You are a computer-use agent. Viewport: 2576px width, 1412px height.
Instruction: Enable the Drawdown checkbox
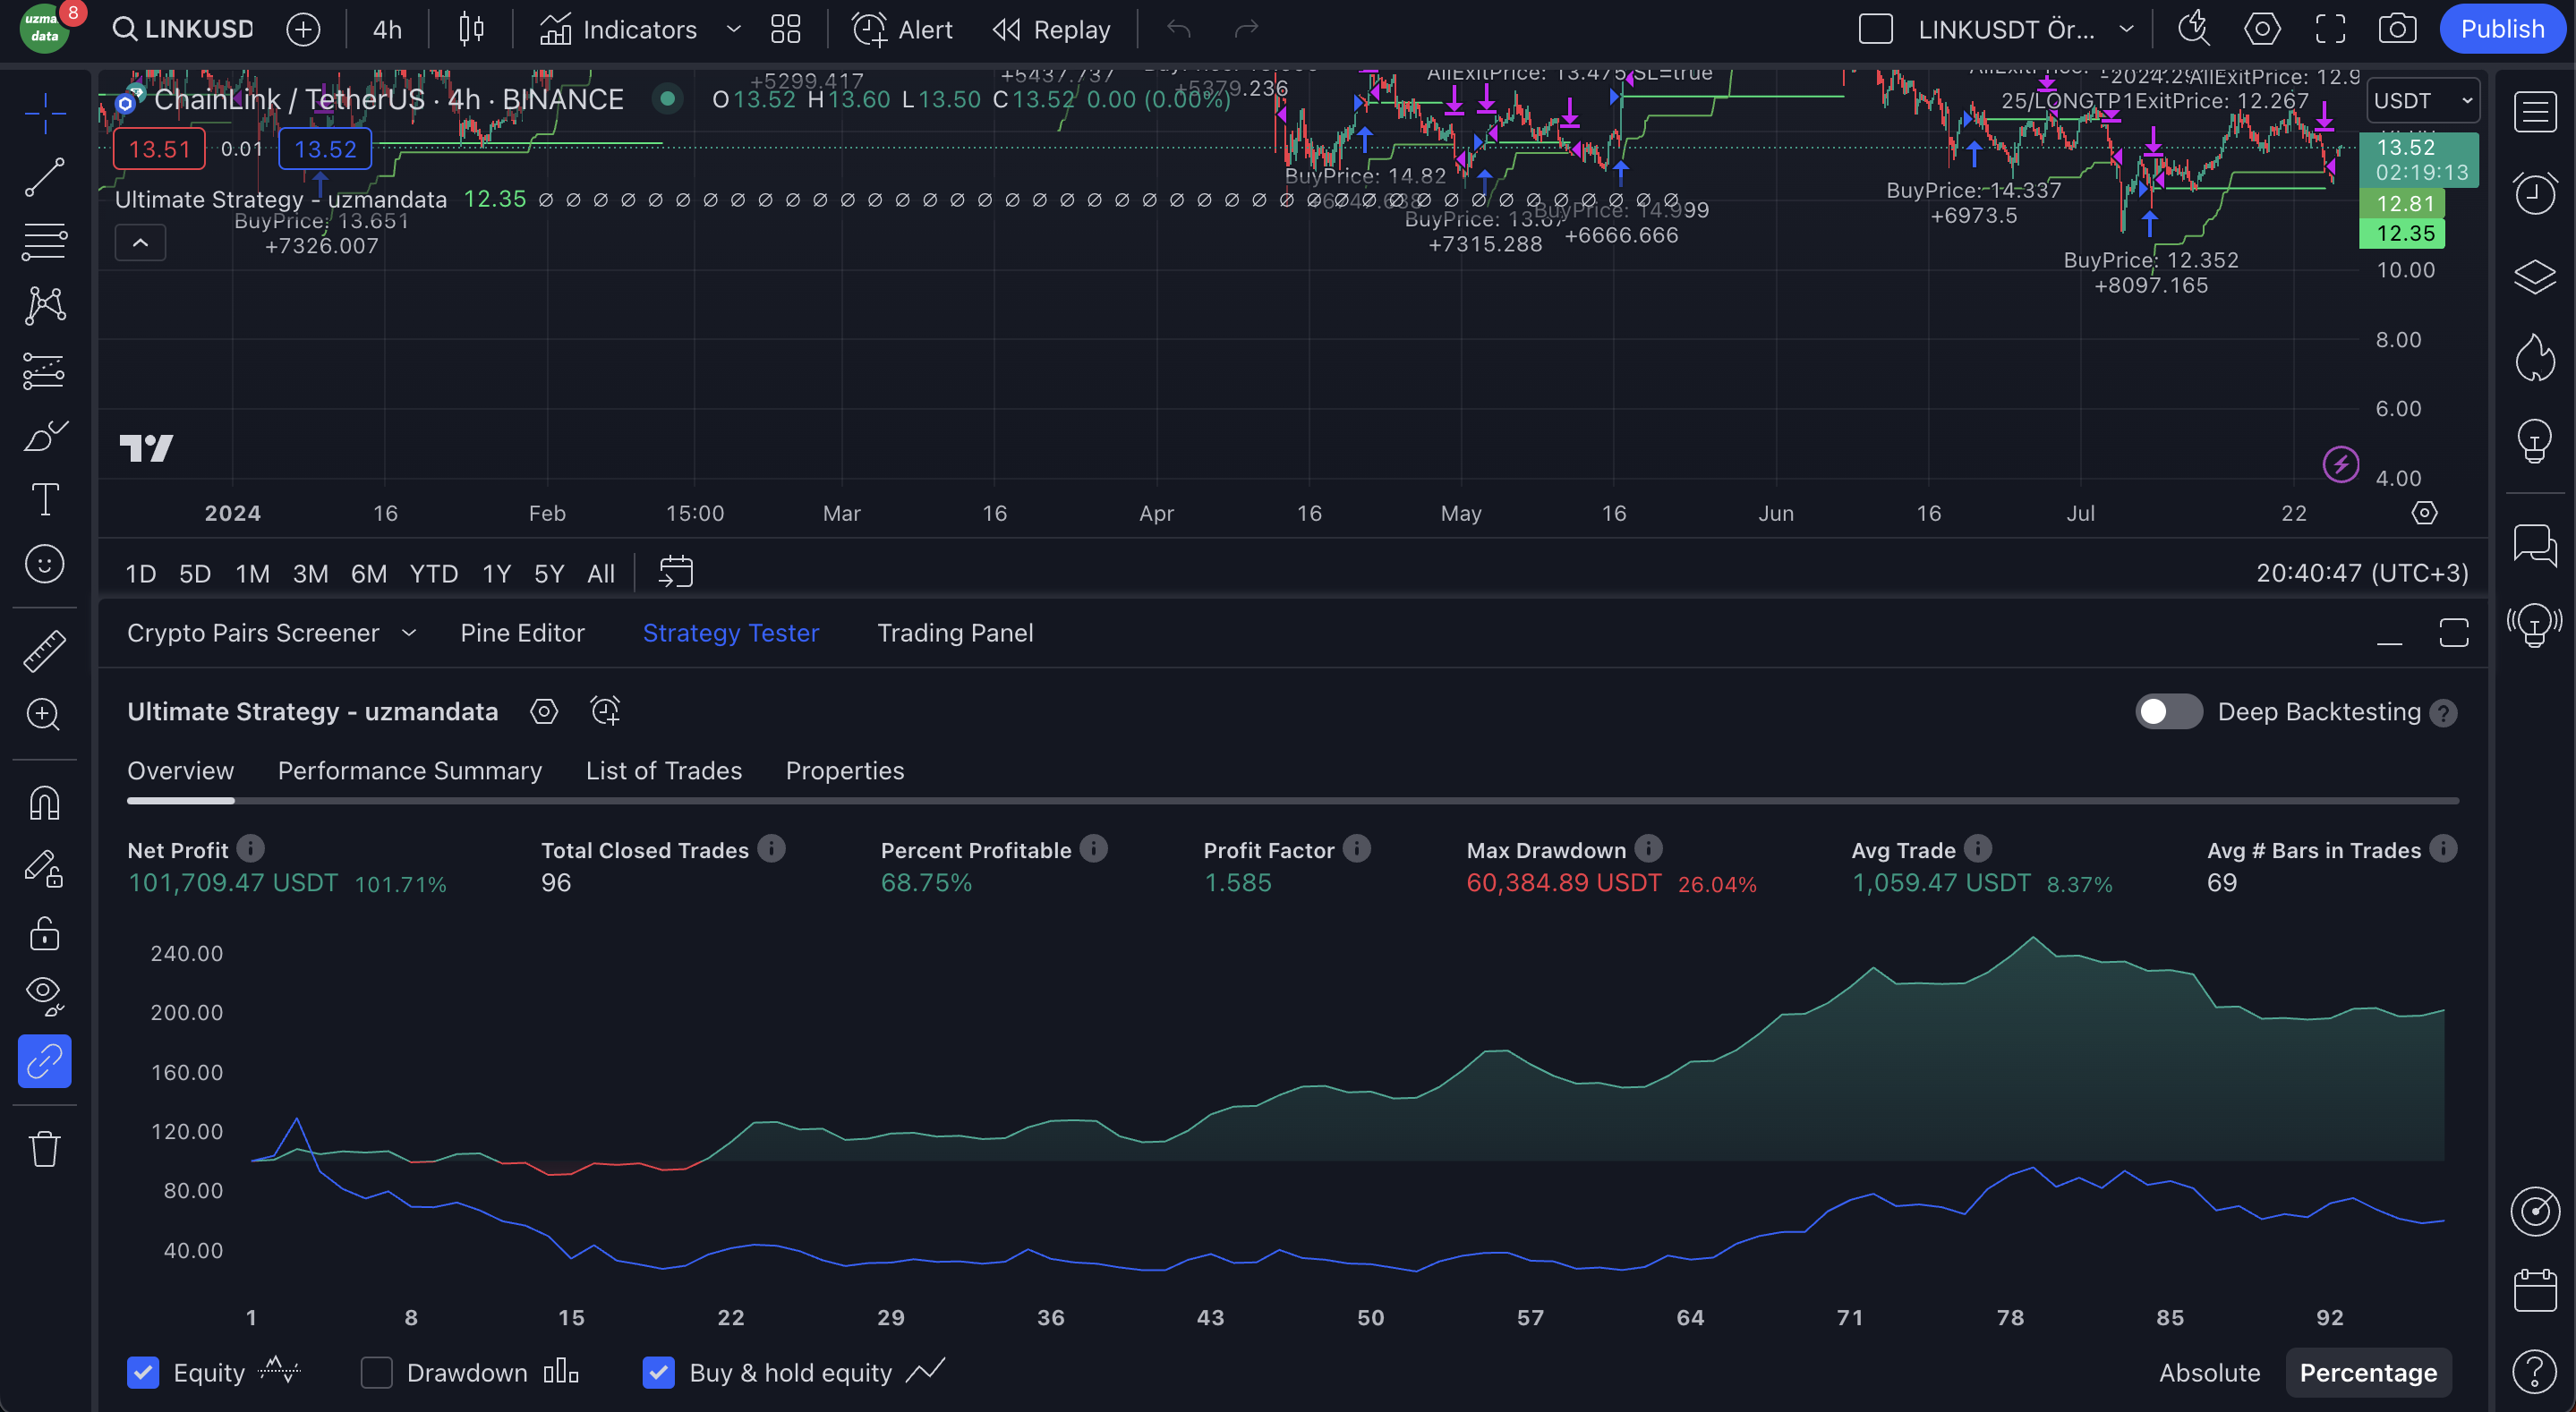(x=377, y=1372)
